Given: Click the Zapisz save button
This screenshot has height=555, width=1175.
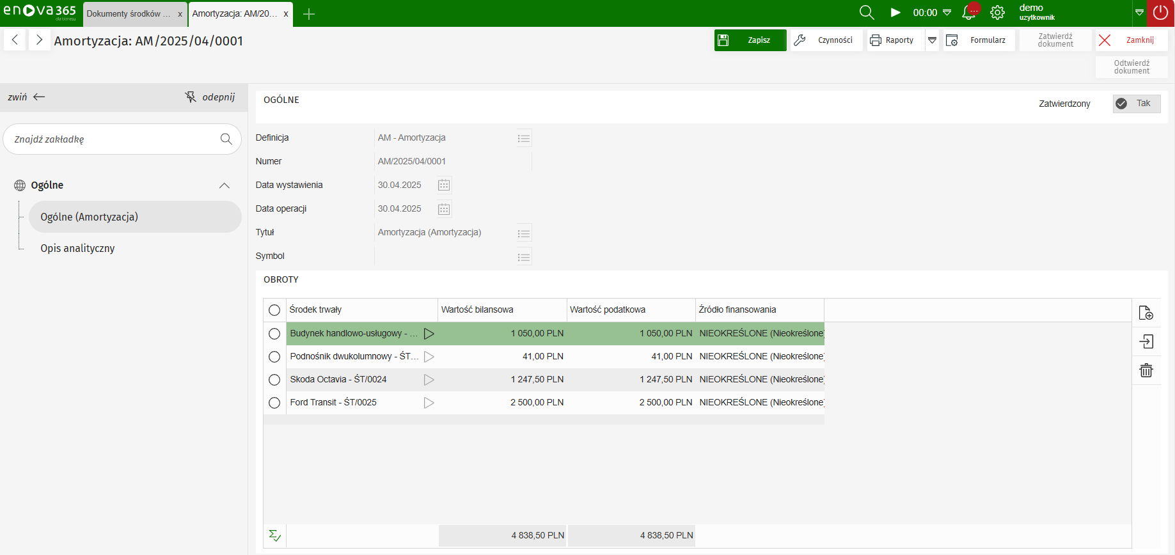Looking at the screenshot, I should click(x=750, y=40).
